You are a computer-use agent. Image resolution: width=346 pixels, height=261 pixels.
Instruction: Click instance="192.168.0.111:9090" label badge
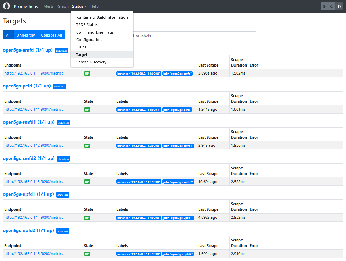point(139,74)
